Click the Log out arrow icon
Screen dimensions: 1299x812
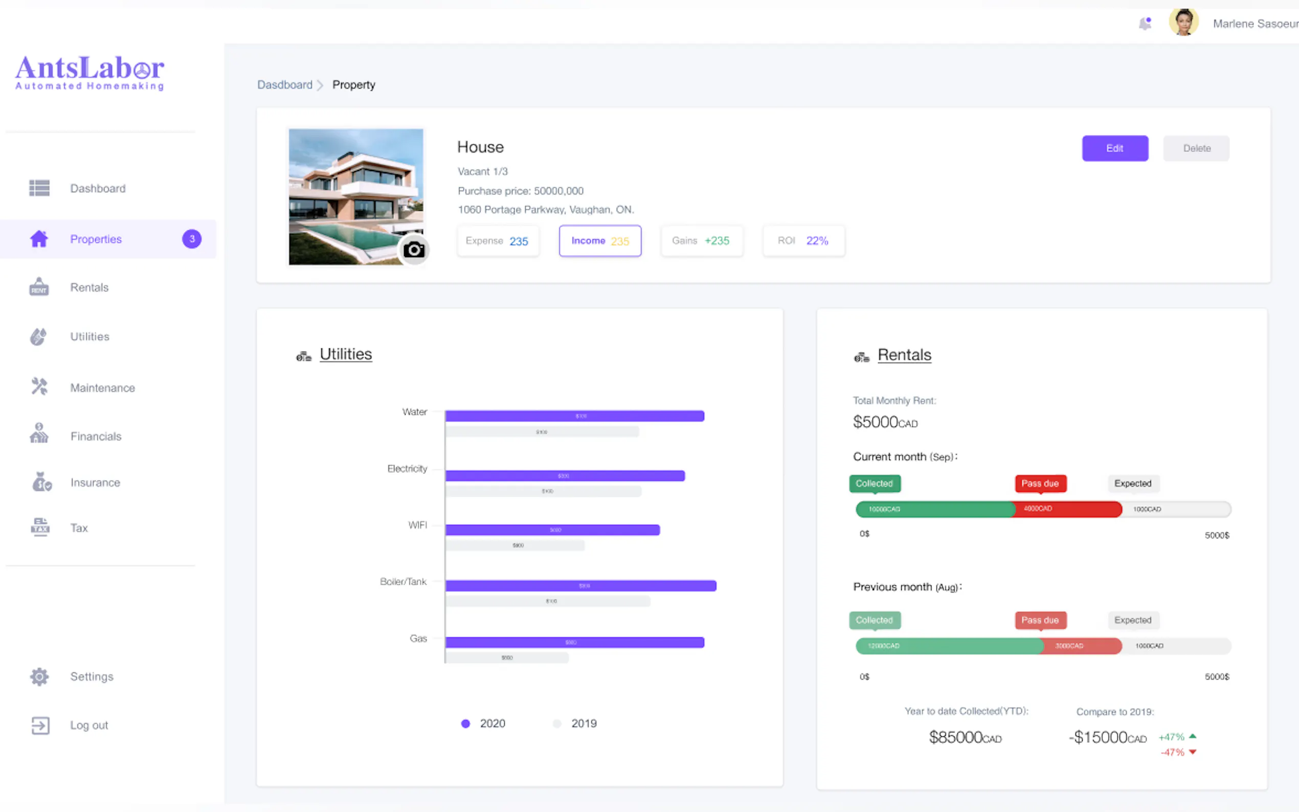(x=40, y=726)
